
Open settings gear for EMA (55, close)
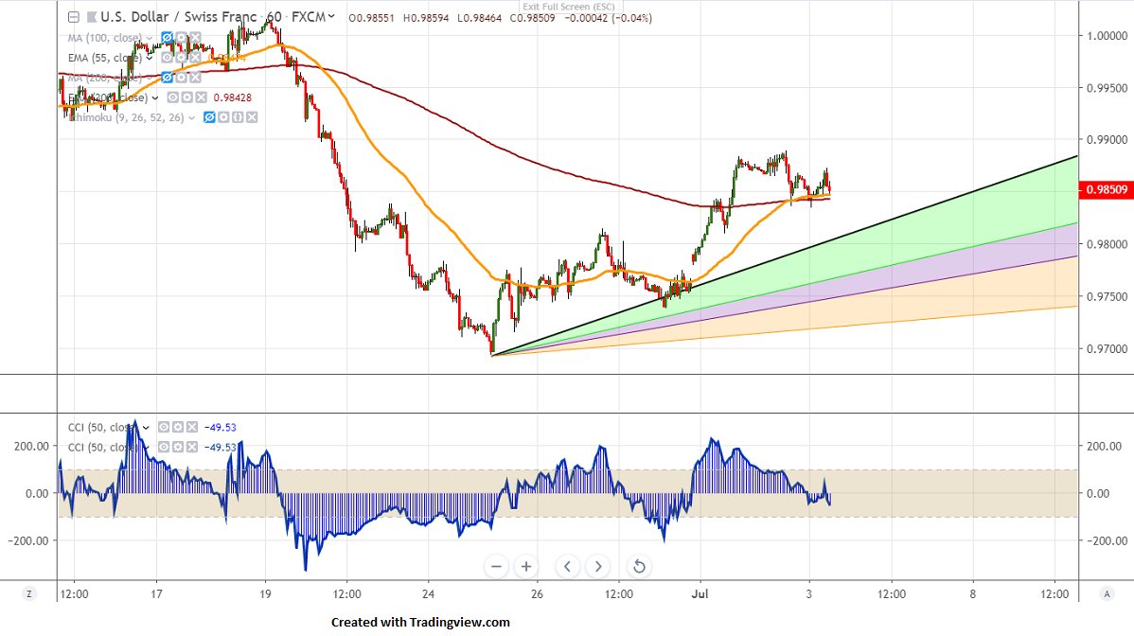point(182,57)
